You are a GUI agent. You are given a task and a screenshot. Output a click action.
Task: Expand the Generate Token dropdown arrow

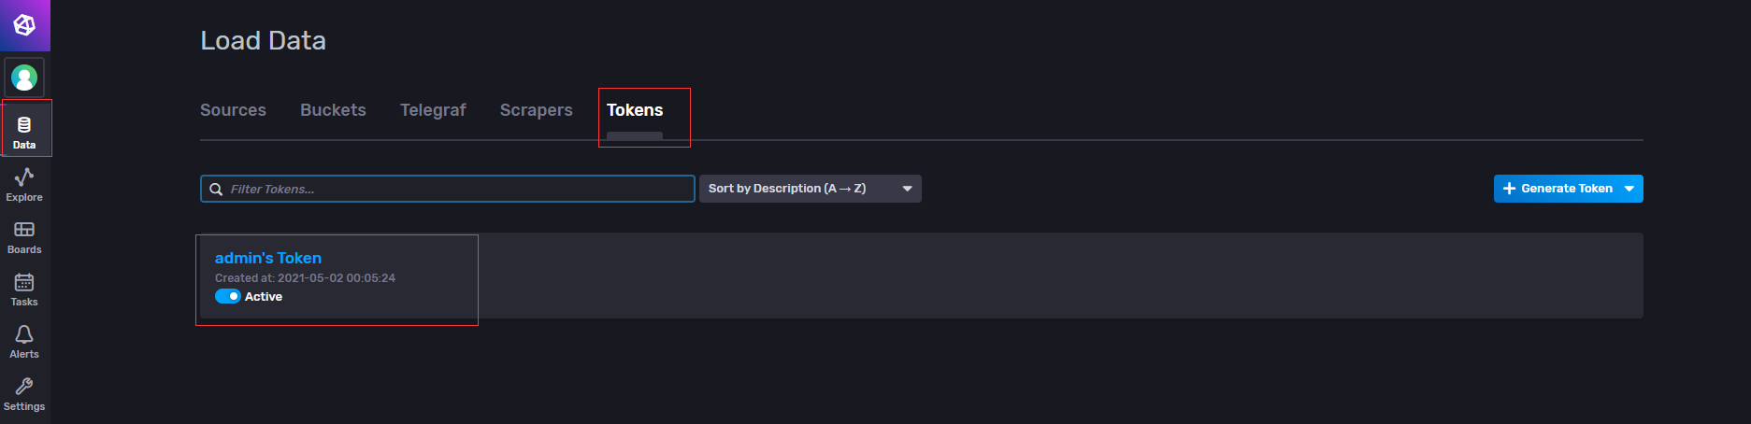coord(1629,189)
